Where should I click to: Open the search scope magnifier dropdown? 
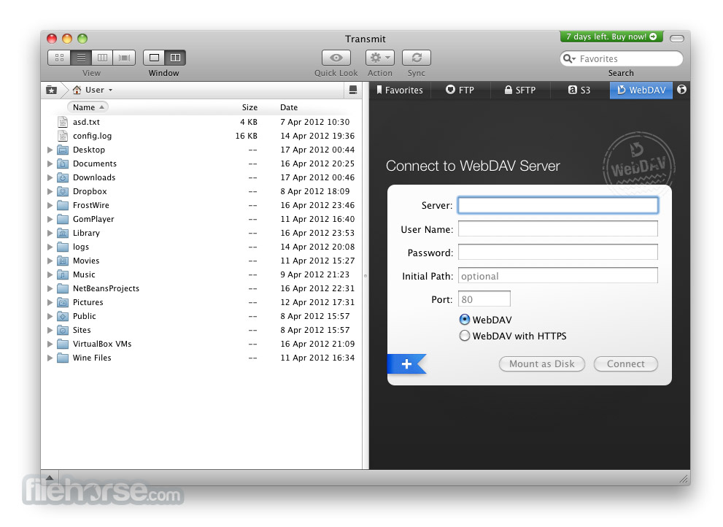coord(570,58)
